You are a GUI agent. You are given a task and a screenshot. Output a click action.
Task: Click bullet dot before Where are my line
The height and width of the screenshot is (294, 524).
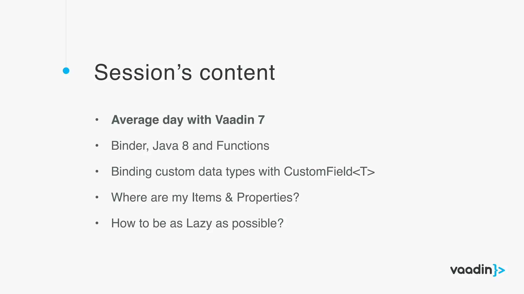click(x=97, y=197)
